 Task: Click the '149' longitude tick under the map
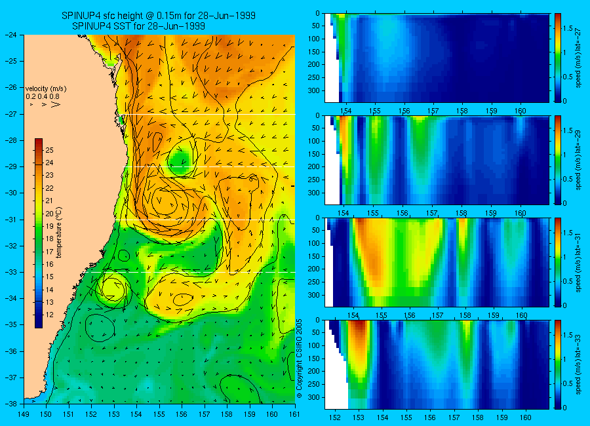coord(24,414)
